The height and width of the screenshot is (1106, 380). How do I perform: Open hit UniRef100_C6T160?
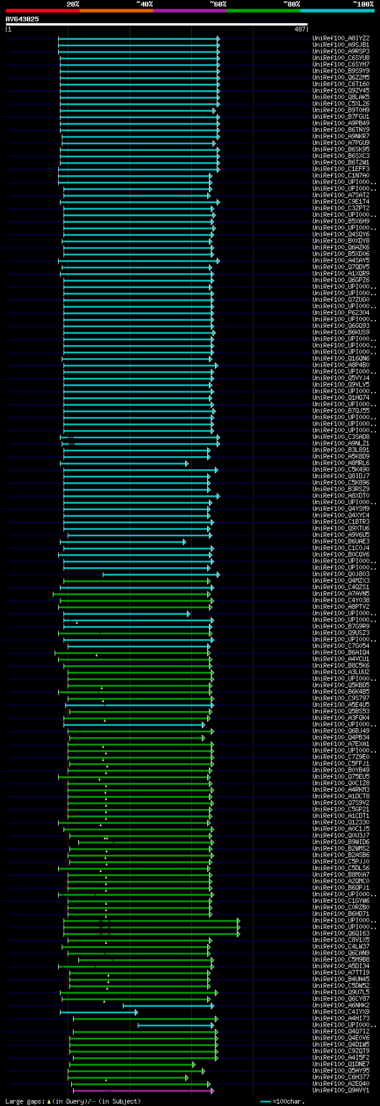[x=341, y=84]
